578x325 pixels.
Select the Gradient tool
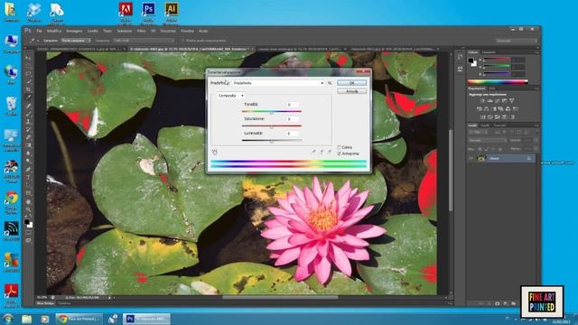28,145
